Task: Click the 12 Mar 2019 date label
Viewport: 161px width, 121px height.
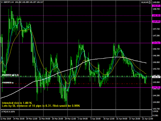Action: tap(6, 119)
